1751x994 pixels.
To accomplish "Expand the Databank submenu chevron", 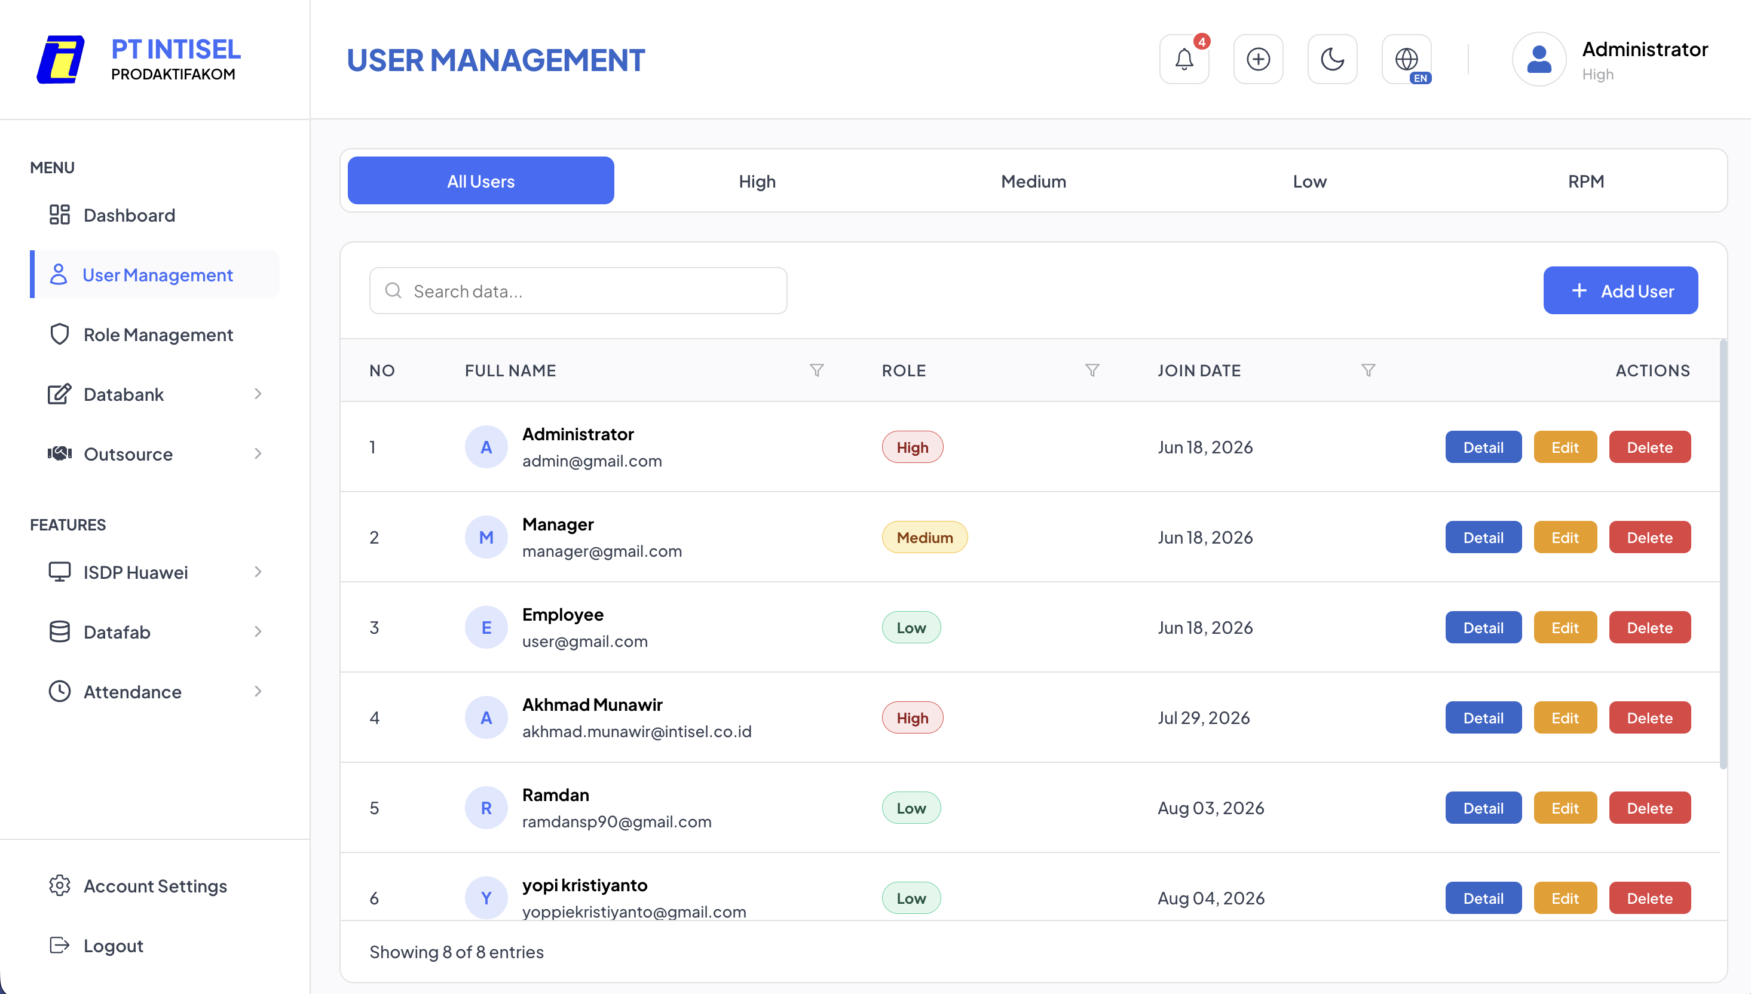I will [258, 394].
